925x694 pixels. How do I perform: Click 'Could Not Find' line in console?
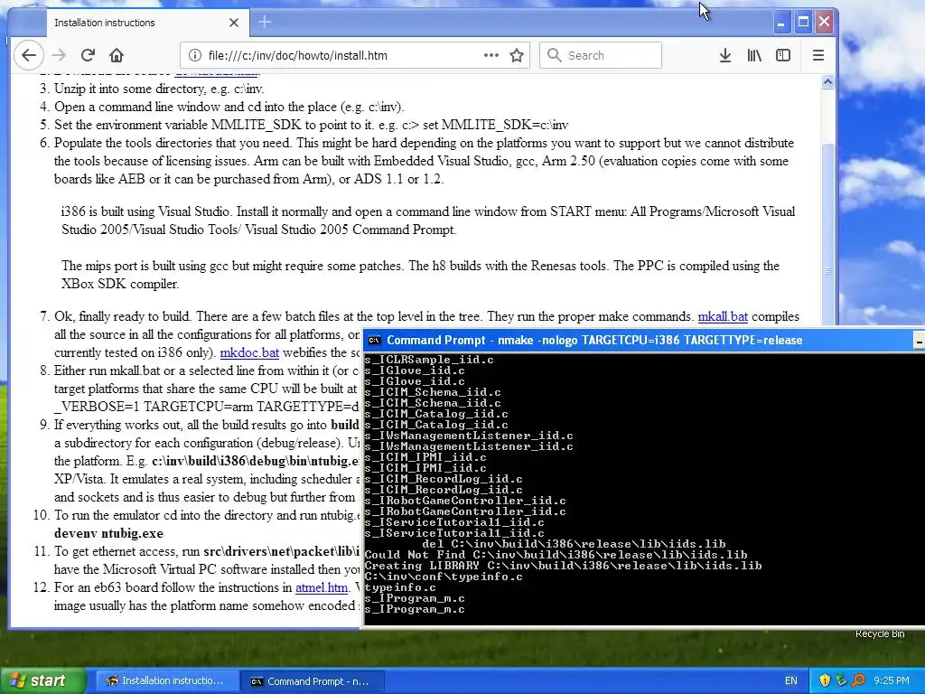[x=556, y=555]
